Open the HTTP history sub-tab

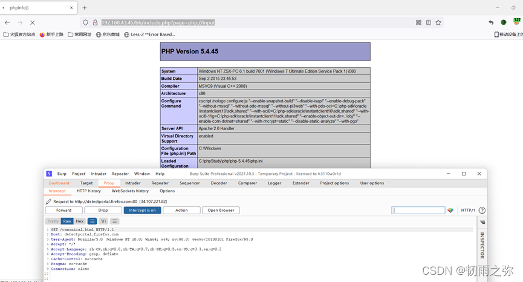(89, 191)
